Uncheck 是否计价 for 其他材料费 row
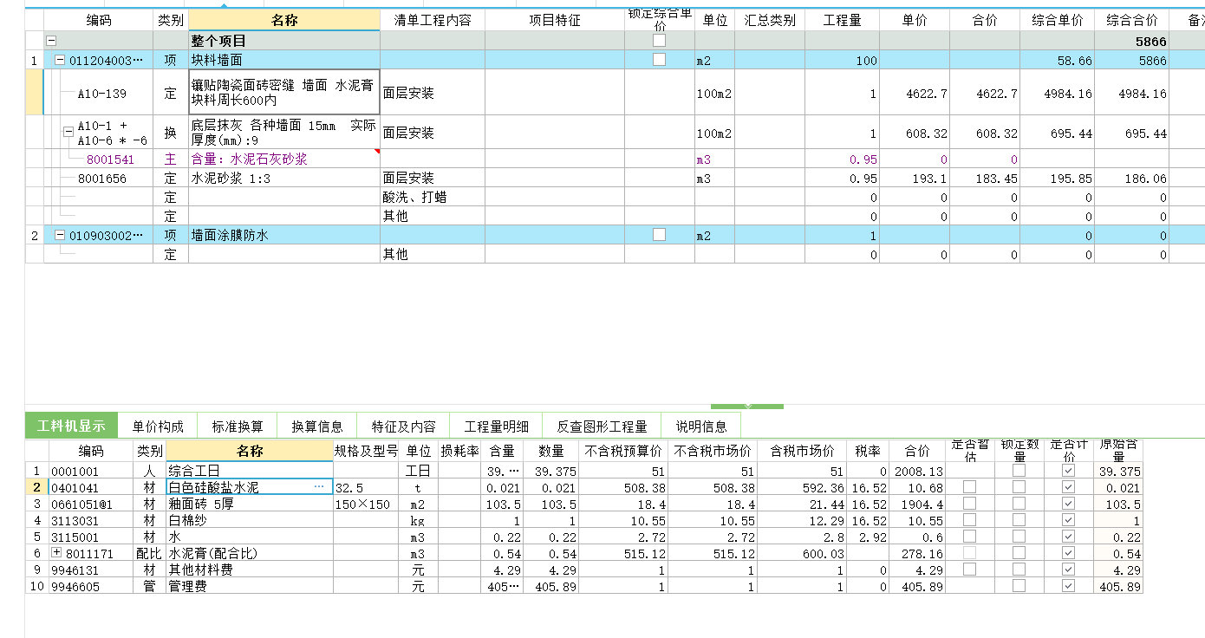 pos(1068,570)
